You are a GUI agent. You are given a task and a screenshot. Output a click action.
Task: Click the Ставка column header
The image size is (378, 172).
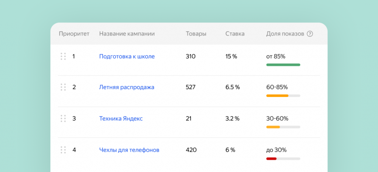click(235, 34)
